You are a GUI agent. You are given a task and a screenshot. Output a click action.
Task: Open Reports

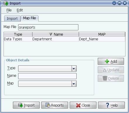tap(55, 105)
